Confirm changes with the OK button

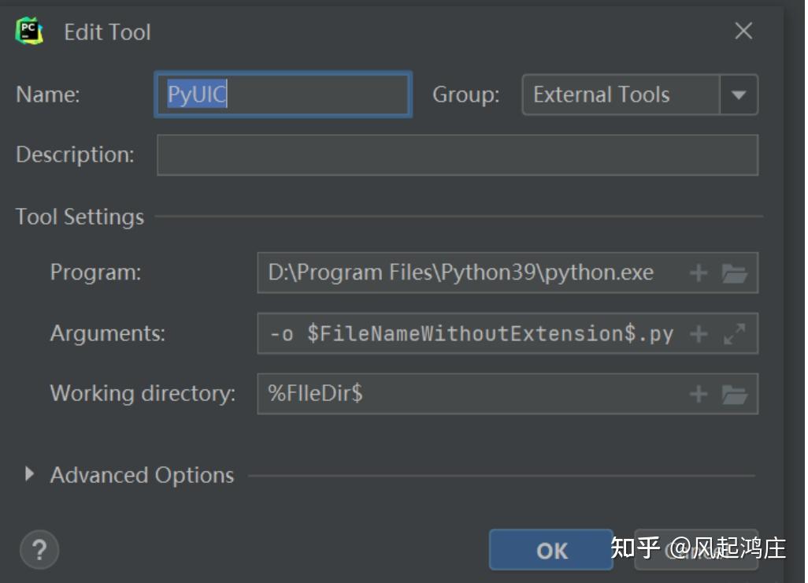(550, 550)
